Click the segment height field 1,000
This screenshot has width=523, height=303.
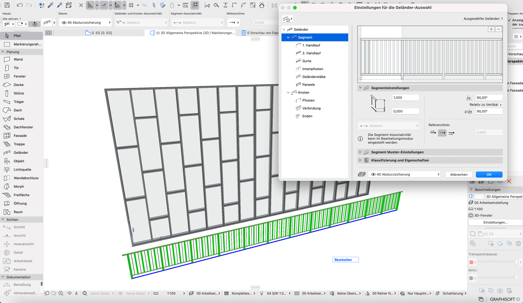[x=405, y=98]
